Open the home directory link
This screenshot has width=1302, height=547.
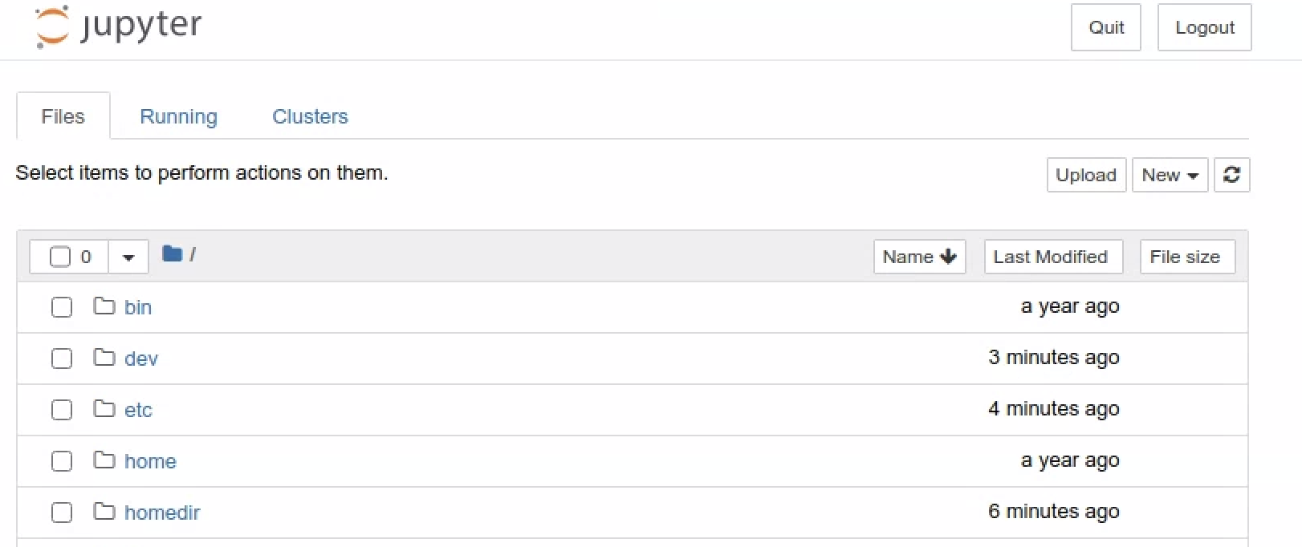pyautogui.click(x=150, y=461)
